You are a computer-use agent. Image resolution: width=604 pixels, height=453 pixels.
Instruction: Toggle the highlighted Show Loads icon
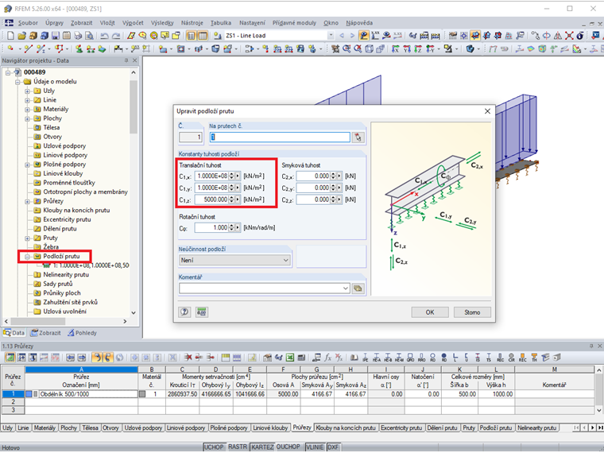coord(363,36)
